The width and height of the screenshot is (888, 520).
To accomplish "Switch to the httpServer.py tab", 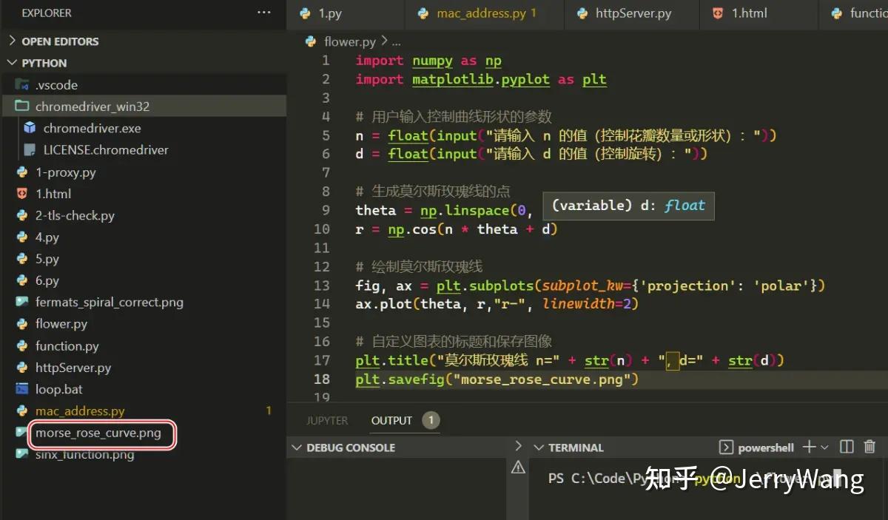I will click(632, 13).
